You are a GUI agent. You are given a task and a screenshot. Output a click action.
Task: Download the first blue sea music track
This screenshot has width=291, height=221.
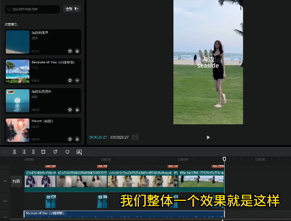point(77,51)
